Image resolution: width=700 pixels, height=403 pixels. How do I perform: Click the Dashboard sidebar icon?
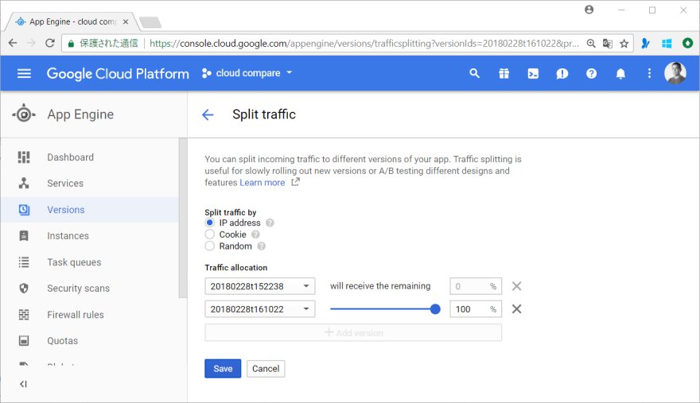tap(24, 157)
